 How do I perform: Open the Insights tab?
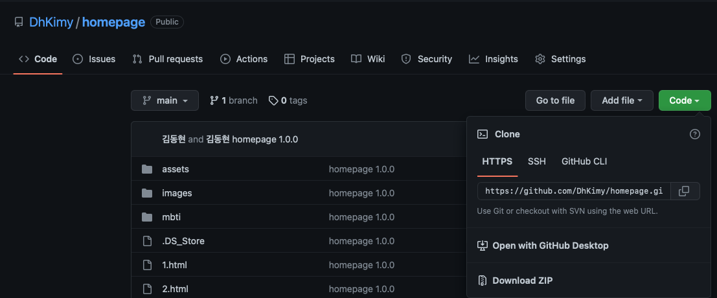pos(494,59)
